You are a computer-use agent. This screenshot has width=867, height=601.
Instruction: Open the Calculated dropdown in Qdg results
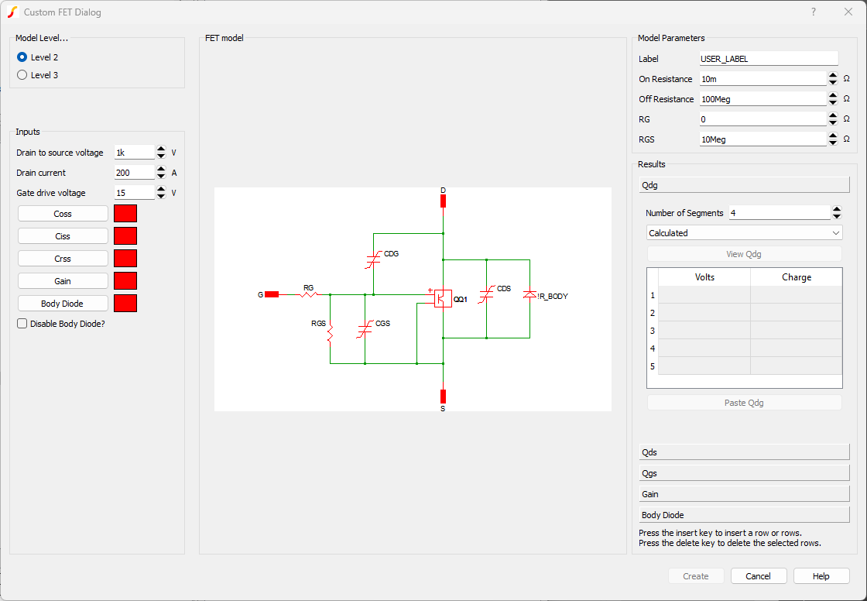click(744, 233)
